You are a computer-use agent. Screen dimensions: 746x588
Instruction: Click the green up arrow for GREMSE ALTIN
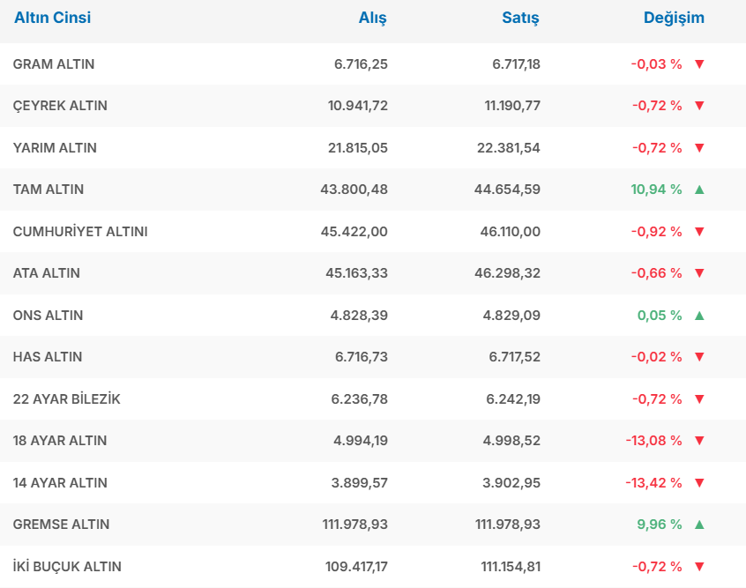pyautogui.click(x=699, y=525)
